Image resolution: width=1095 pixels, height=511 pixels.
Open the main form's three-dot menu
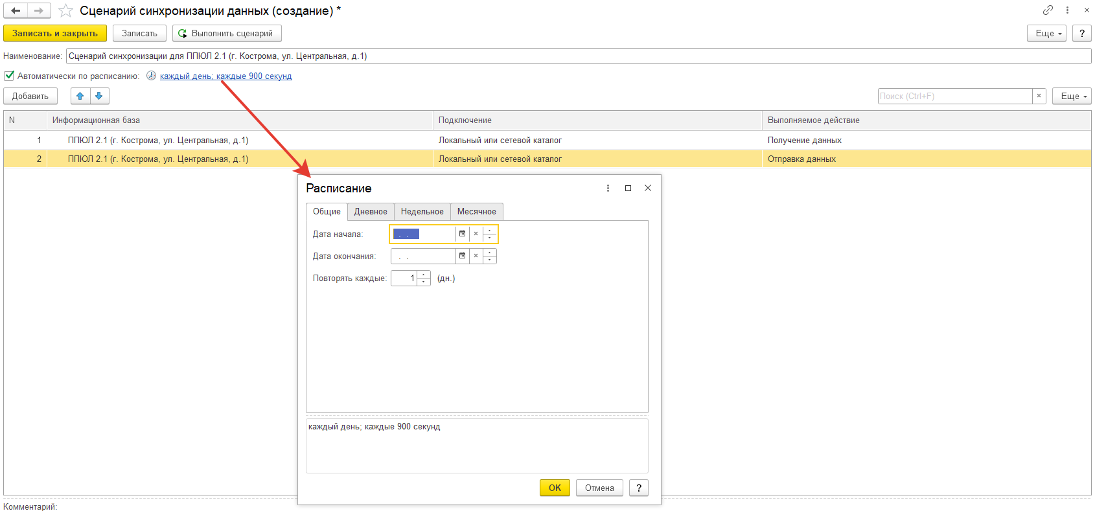[x=1067, y=10]
